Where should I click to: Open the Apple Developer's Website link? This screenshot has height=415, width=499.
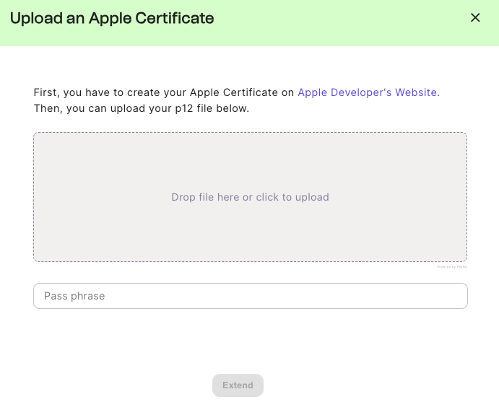pos(368,92)
